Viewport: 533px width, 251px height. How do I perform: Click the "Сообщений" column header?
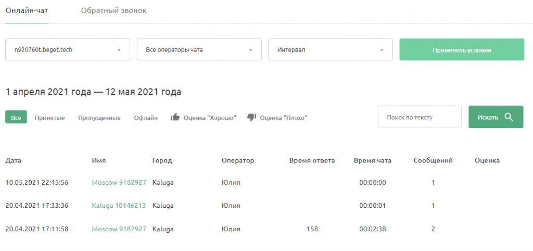click(433, 160)
